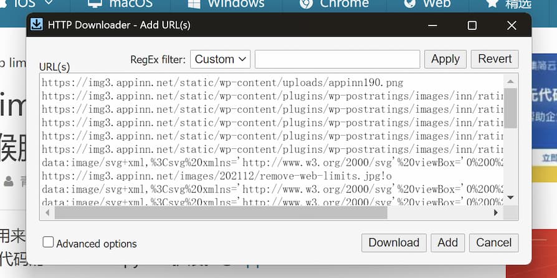The width and height of the screenshot is (557, 278).
Task: Click the remove-web-limits.jpg URL line
Action: [216, 176]
